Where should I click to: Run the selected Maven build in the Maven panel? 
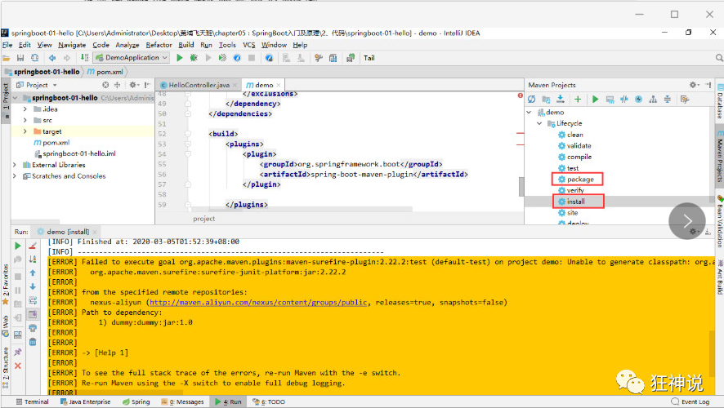595,99
